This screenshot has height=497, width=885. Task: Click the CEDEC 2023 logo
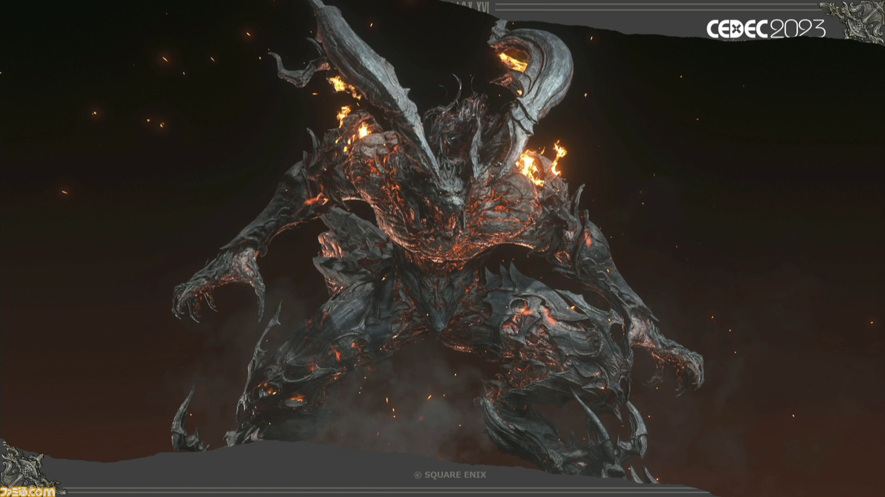pyautogui.click(x=766, y=28)
